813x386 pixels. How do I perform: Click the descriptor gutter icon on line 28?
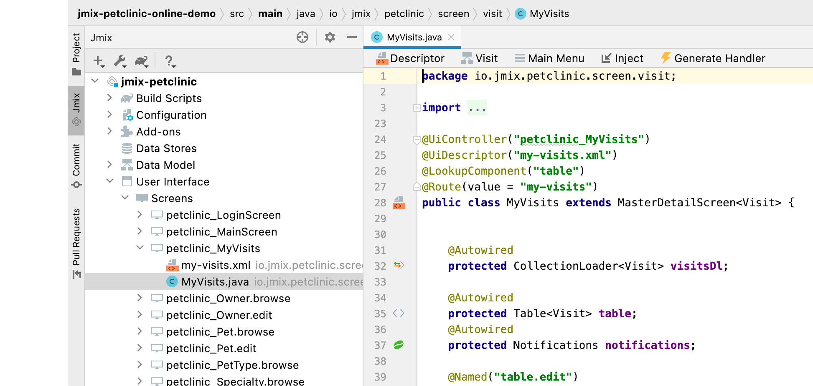(399, 203)
